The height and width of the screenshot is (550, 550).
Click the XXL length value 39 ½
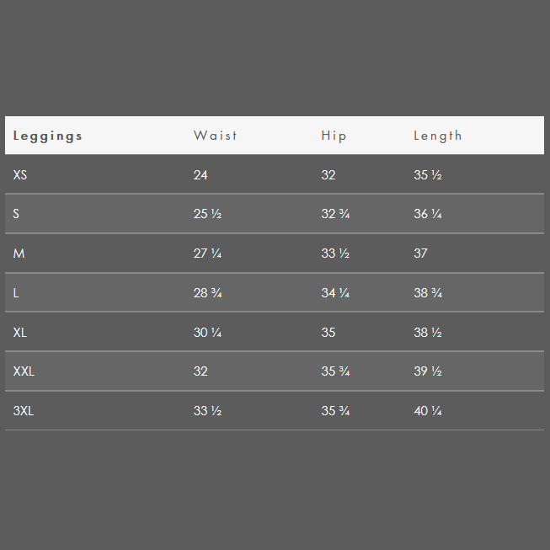point(428,371)
